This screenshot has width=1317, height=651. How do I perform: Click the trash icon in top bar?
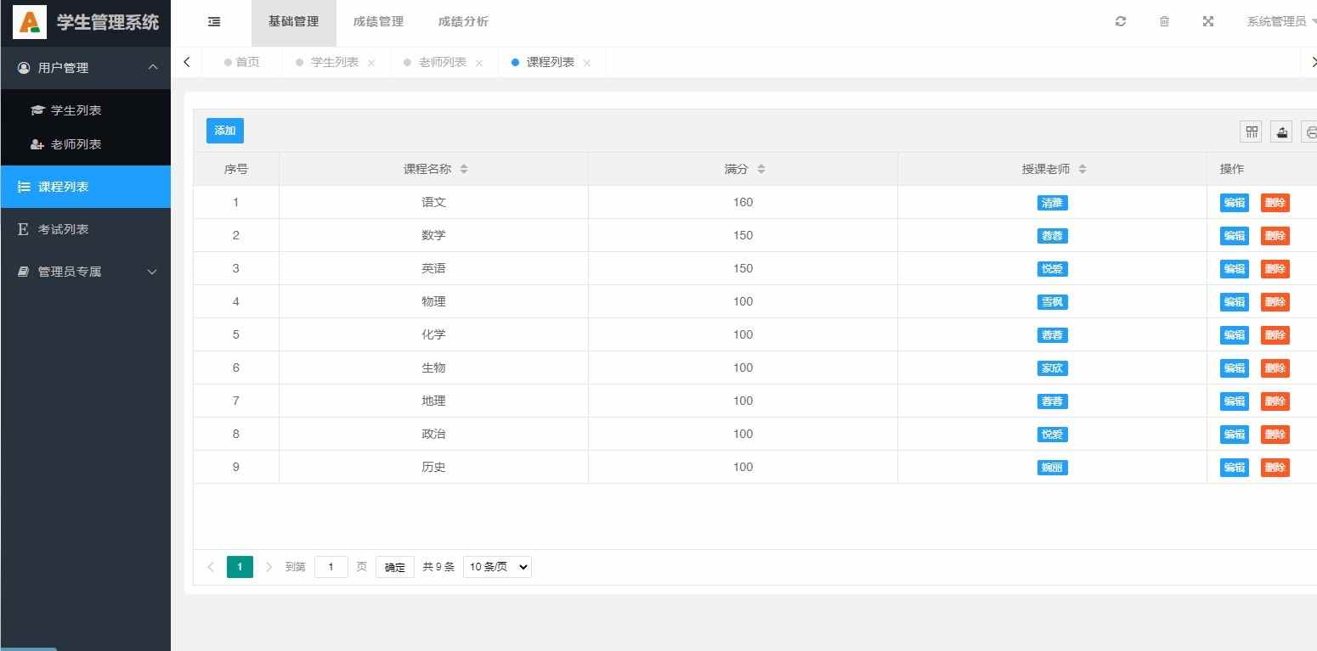coord(1164,22)
